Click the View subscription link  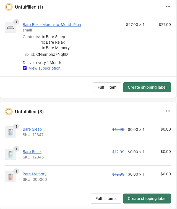pyautogui.click(x=45, y=68)
